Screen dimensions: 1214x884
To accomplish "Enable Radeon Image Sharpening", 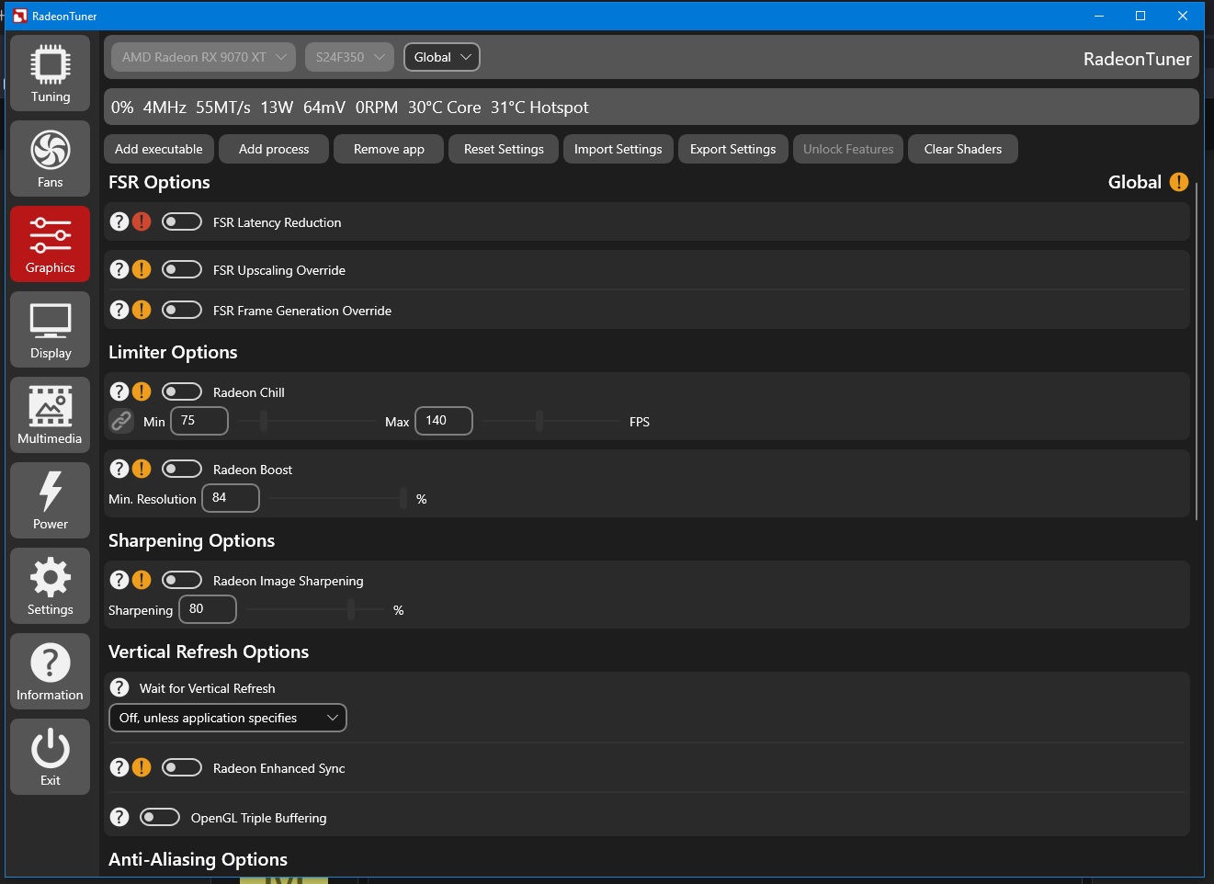I will pos(182,580).
